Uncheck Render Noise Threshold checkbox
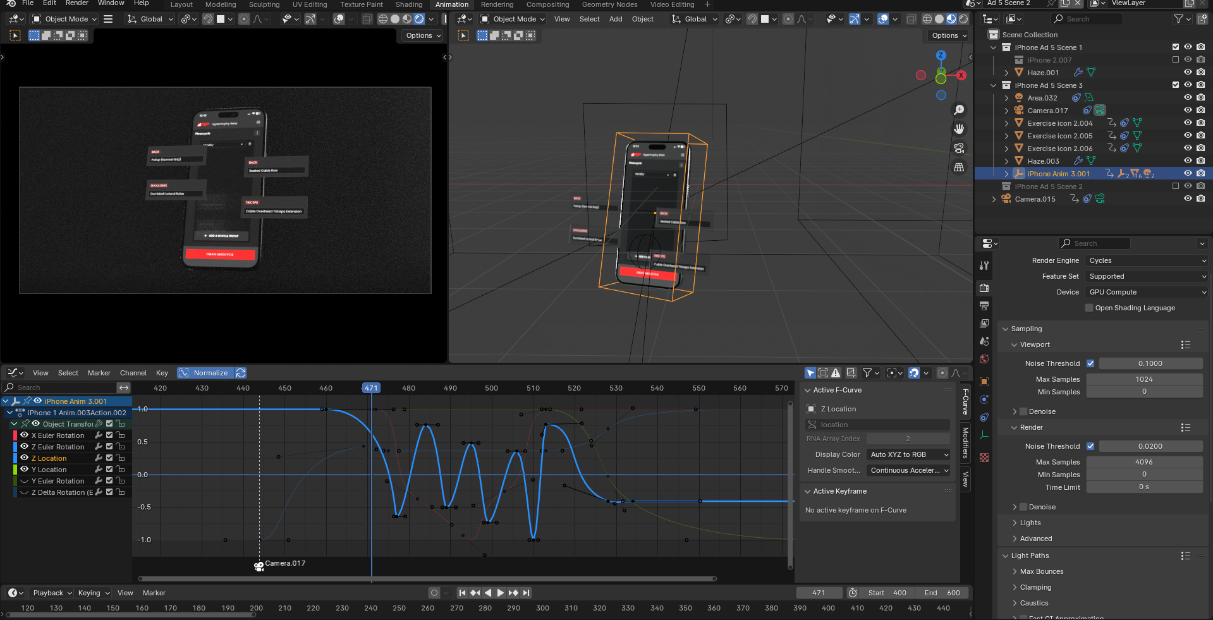Screen dimensions: 1213x620 1090,446
